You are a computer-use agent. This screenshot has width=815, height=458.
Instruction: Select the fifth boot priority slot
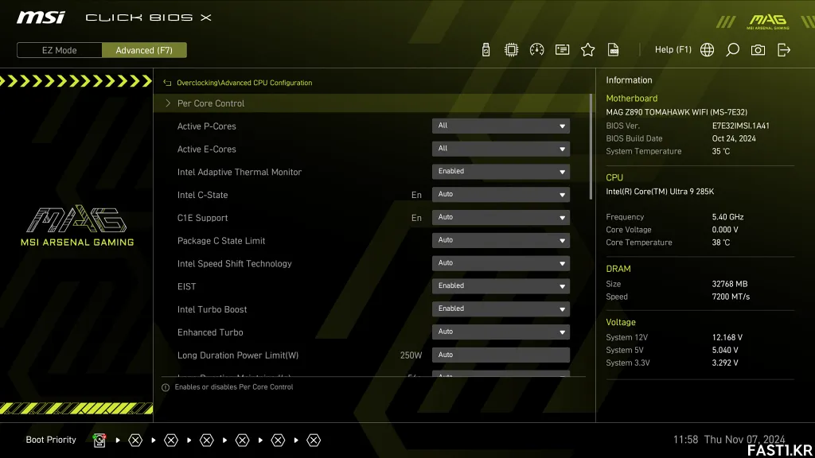[x=242, y=441]
